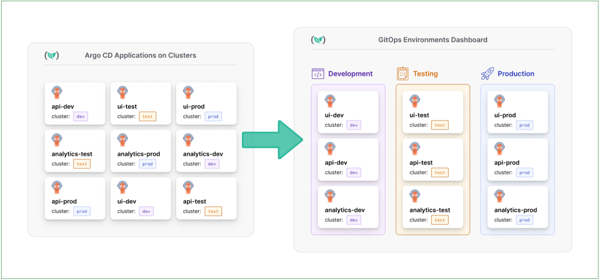Click the dev tag on Development column's analytics-dev card
Screen dimensions: 600x280
(x=354, y=220)
